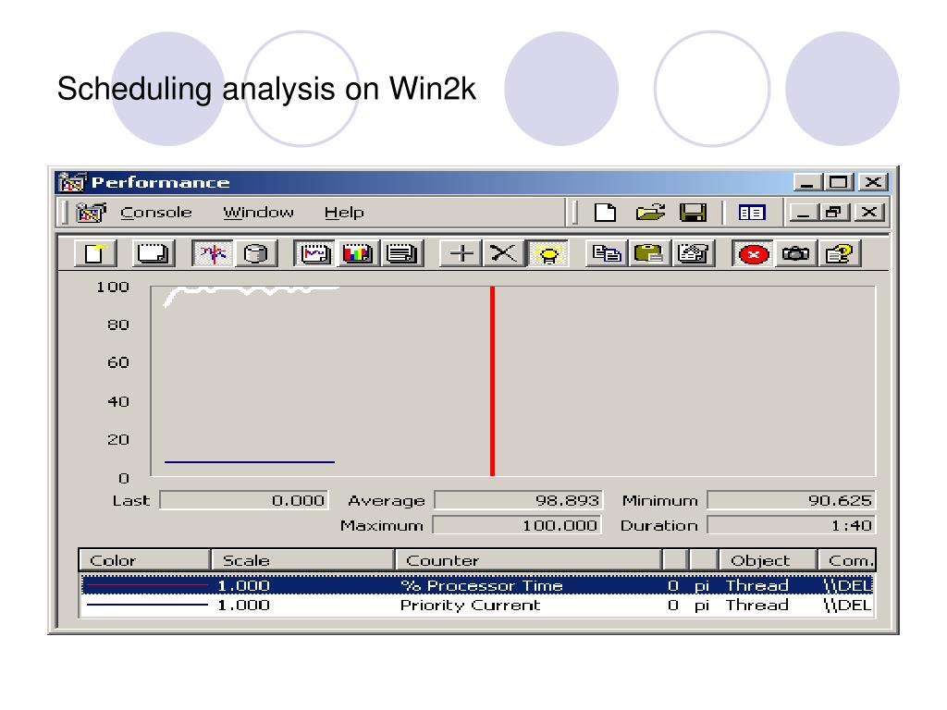This screenshot has height=710, width=947.
Task: Open the Console menu
Action: tap(155, 213)
